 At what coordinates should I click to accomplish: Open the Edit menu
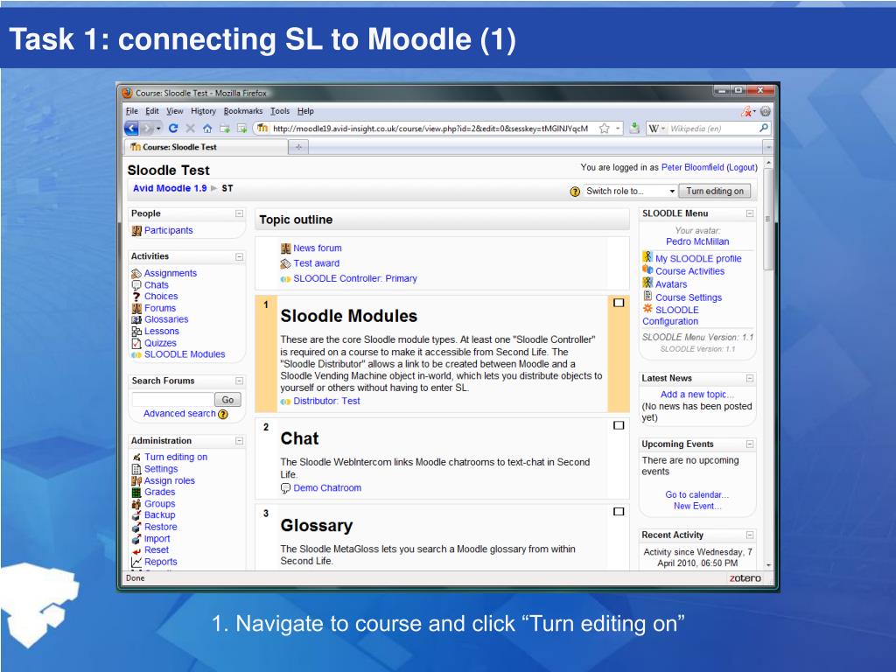[152, 111]
